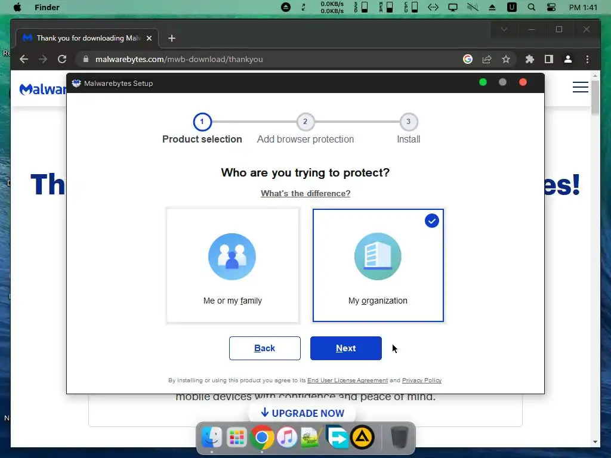This screenshot has width=611, height=458.
Task: Open the Trash in the Dock
Action: (x=399, y=438)
